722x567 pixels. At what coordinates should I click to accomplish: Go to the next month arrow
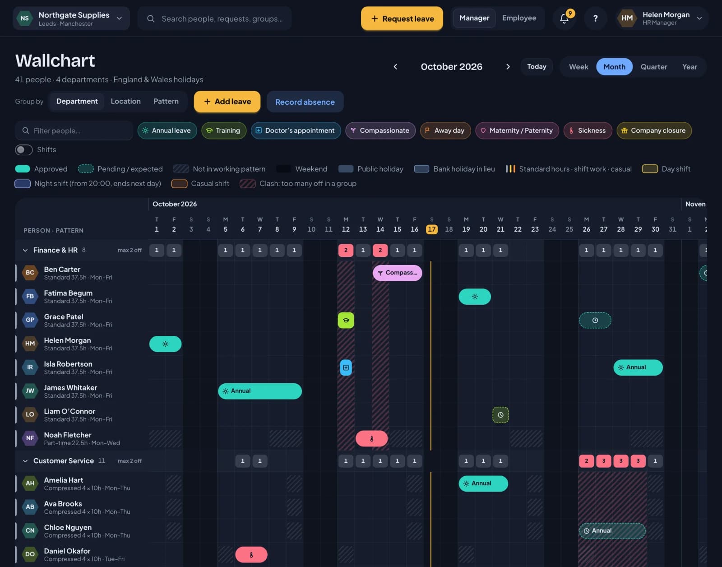pos(508,66)
